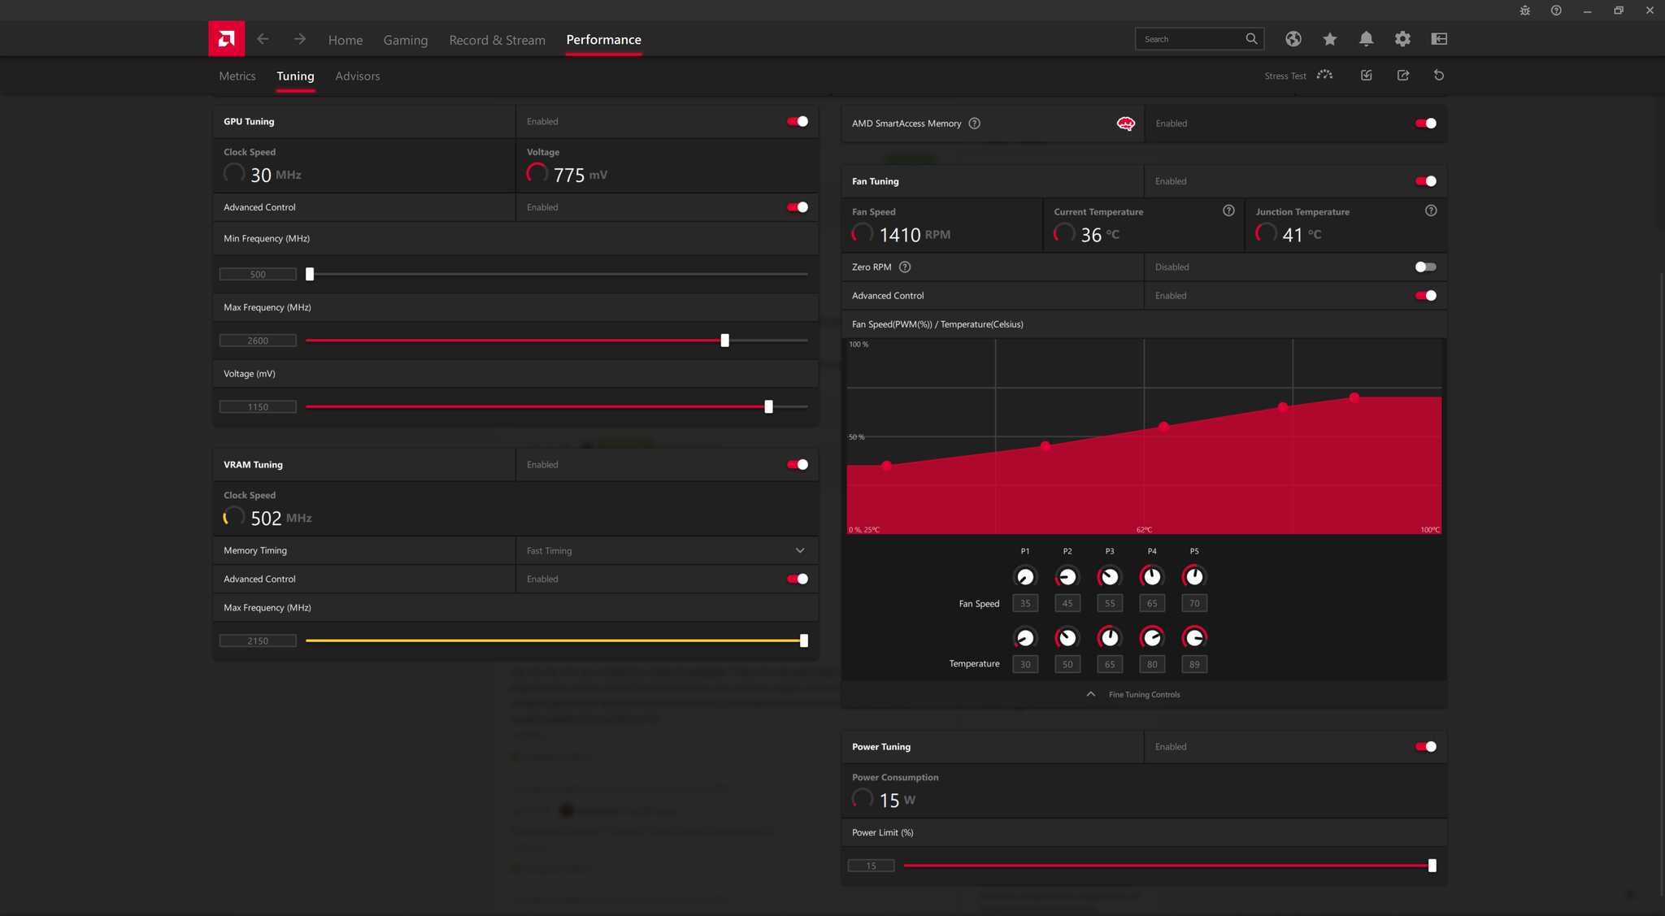1665x916 pixels.
Task: Click the Power Limit slider handle
Action: (1432, 866)
